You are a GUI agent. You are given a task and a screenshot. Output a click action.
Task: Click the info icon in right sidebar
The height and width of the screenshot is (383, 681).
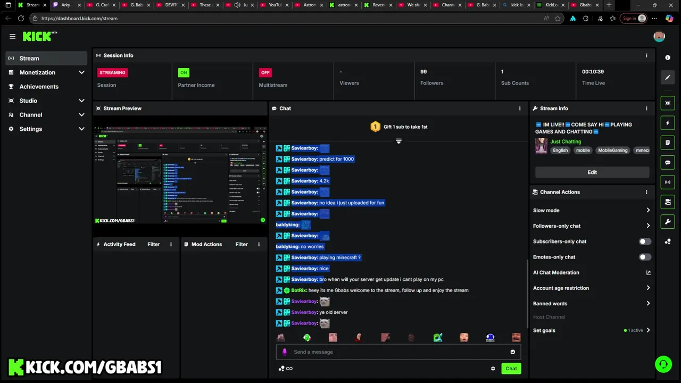tap(668, 57)
